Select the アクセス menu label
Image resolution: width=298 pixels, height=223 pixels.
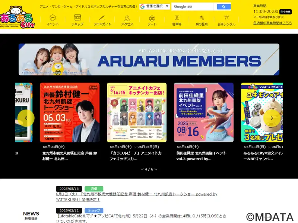click(127, 24)
